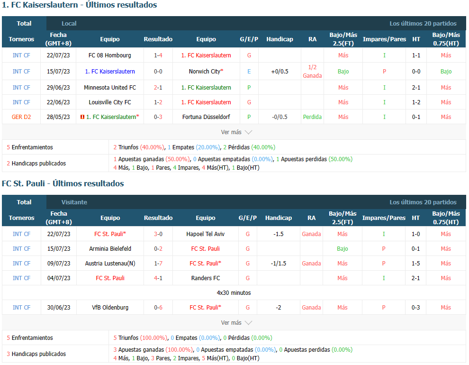Click the -1/1.5 handicap value
The width and height of the screenshot is (469, 365).
279,263
